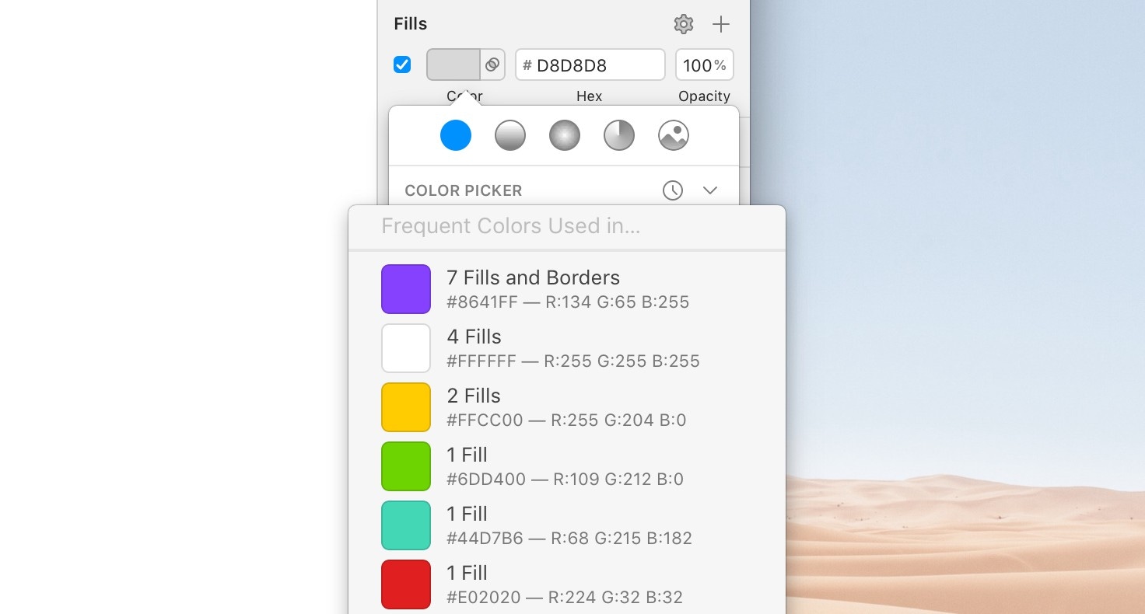Choose white 4 Fills color entry
The height and width of the screenshot is (614, 1145).
tap(567, 348)
